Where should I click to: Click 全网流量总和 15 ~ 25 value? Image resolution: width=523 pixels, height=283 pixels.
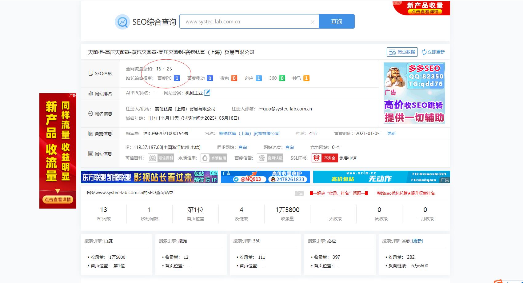164,69
